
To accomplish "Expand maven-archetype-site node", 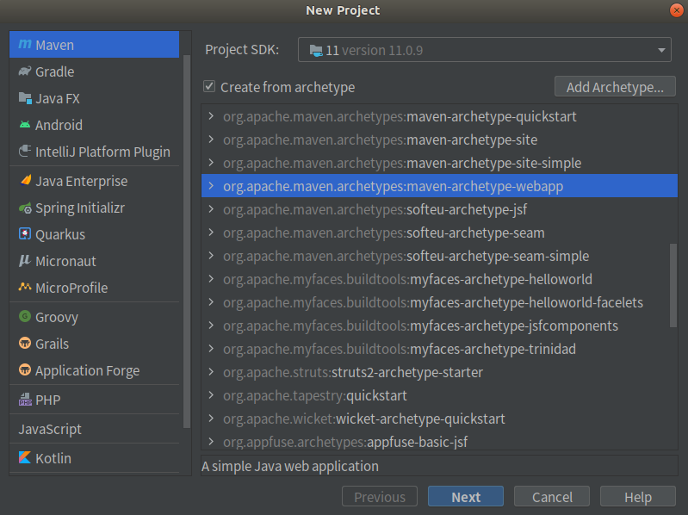I will pos(211,140).
